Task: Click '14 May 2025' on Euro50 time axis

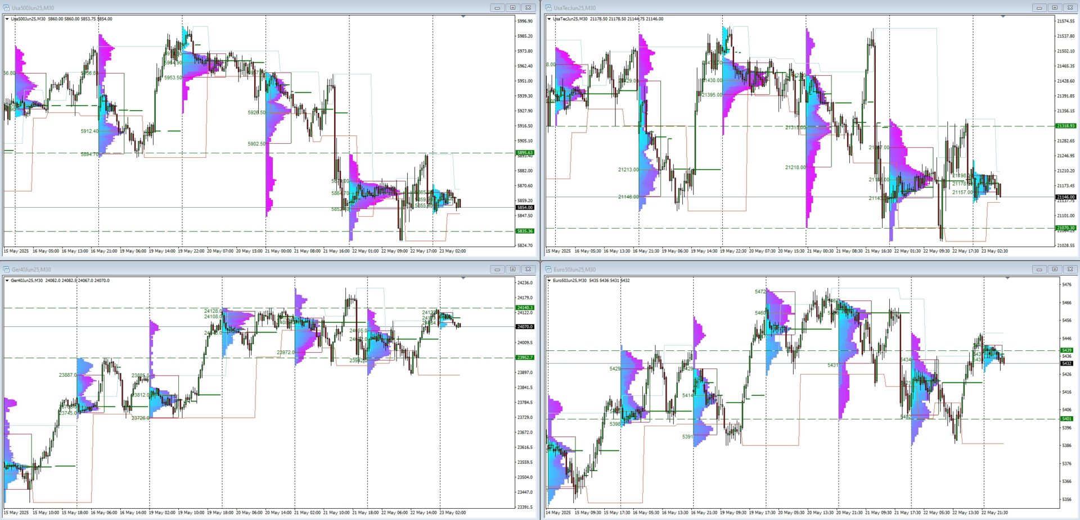Action: tap(558, 513)
